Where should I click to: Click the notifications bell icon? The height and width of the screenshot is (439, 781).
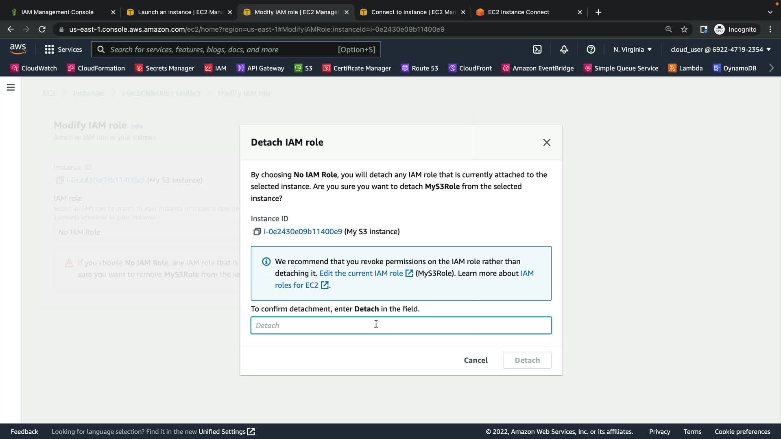[564, 50]
